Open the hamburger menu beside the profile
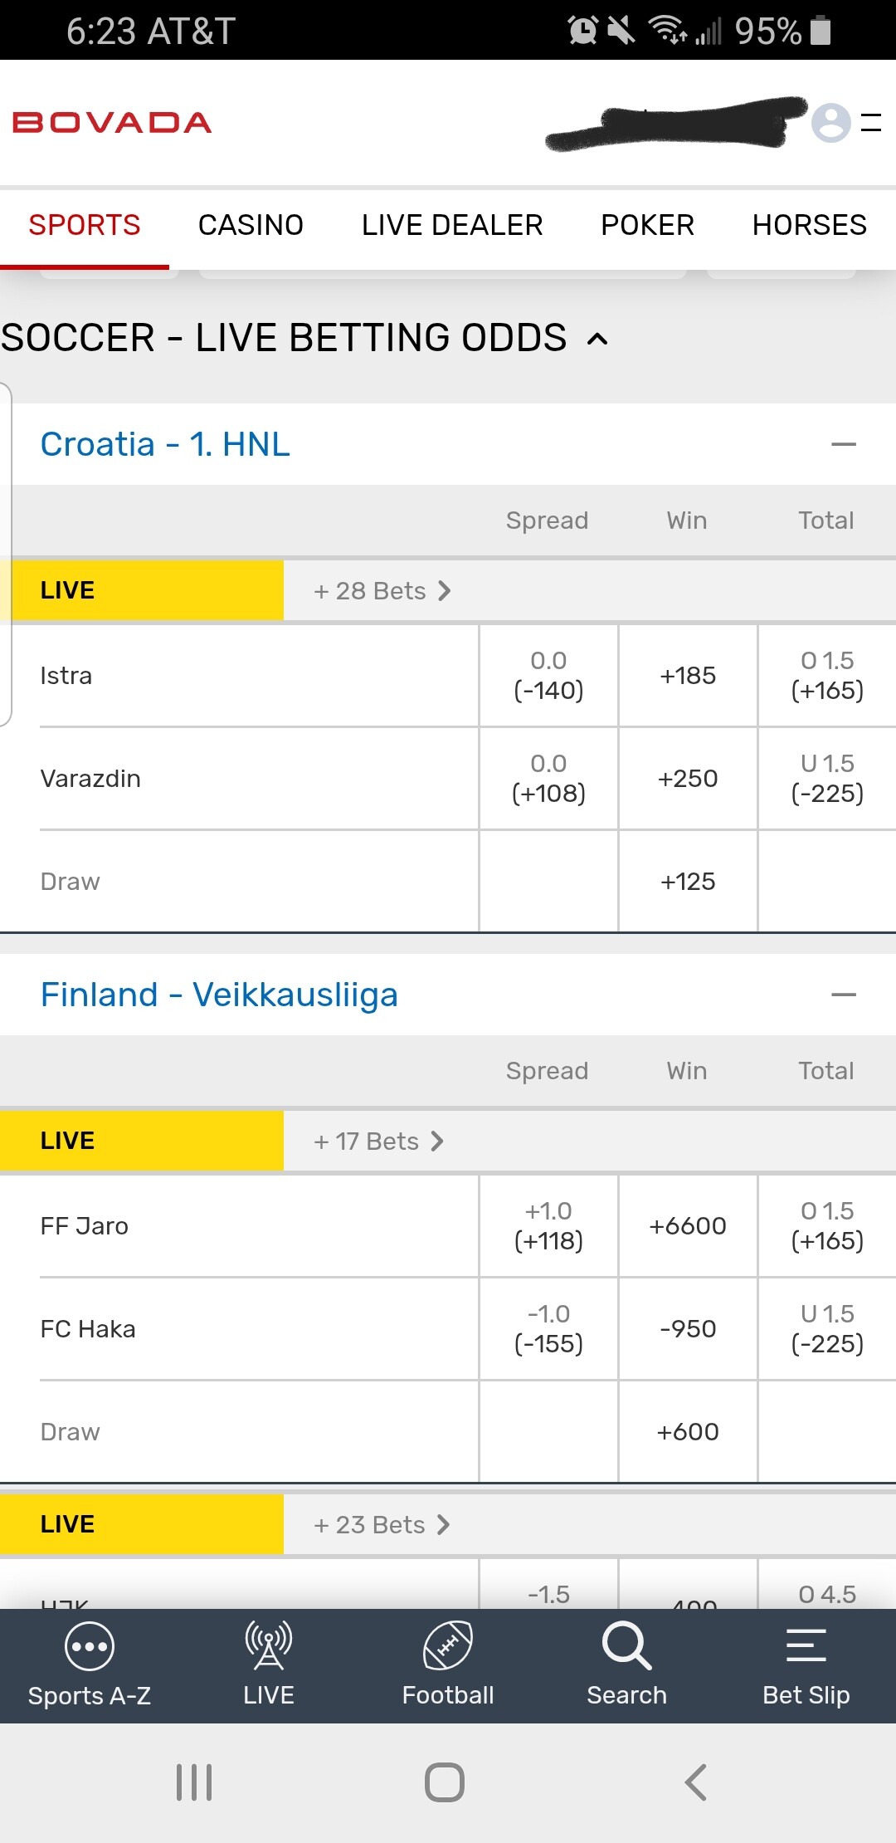This screenshot has height=1843, width=896. tap(871, 123)
